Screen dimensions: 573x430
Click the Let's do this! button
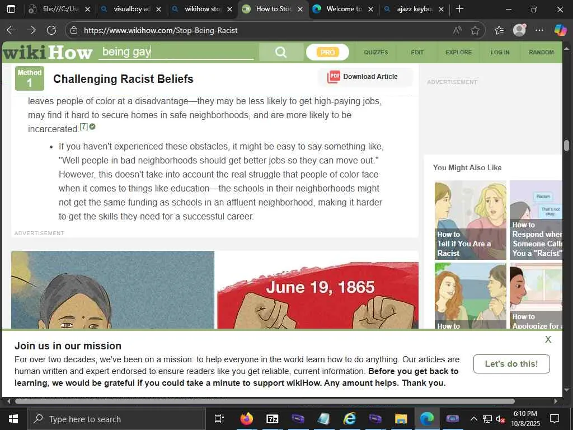[x=511, y=364]
